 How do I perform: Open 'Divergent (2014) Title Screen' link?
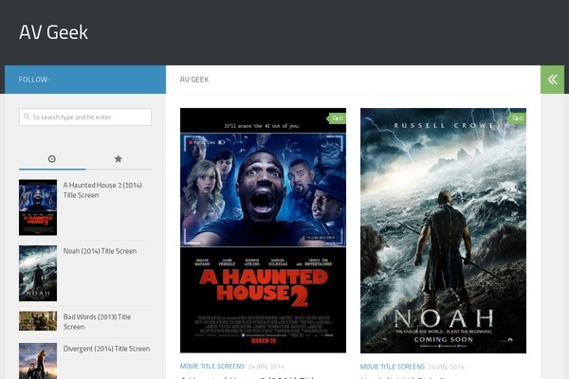106,349
